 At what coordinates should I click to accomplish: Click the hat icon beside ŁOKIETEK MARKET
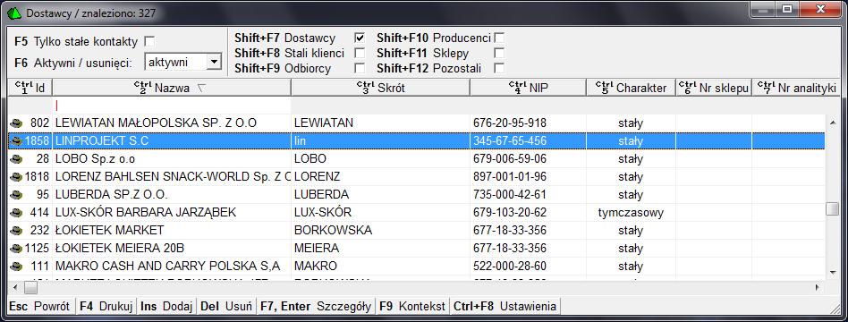(x=16, y=231)
